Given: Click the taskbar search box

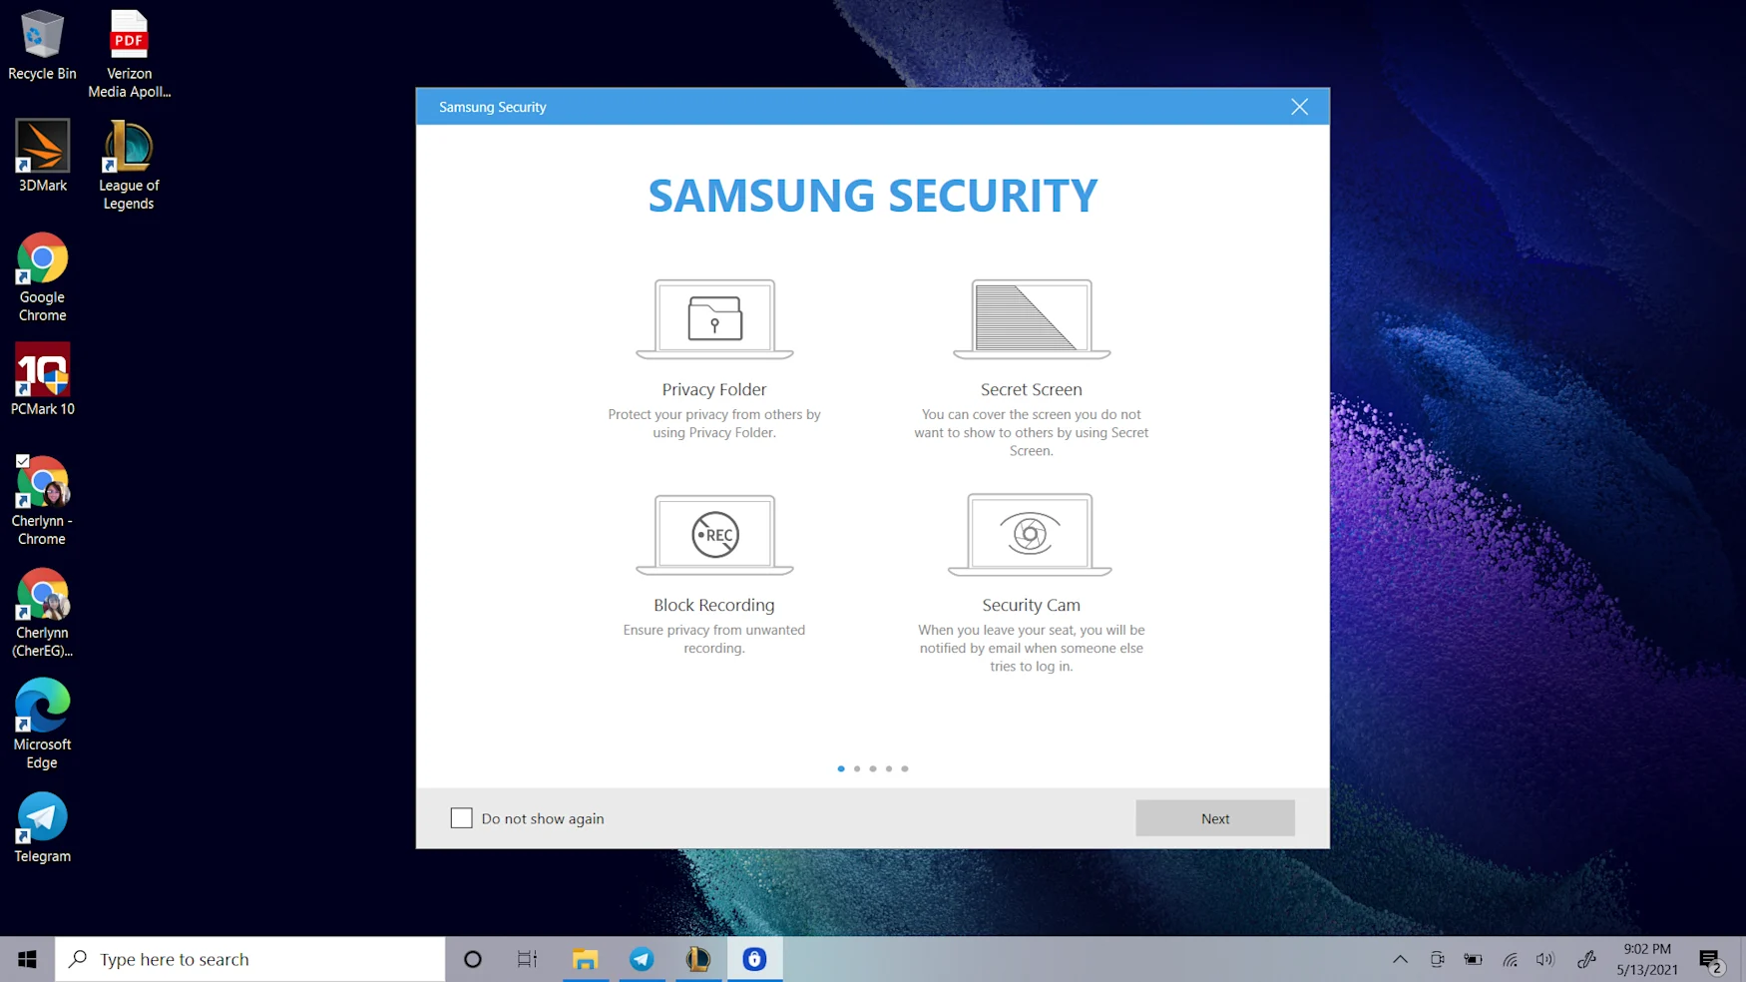Looking at the screenshot, I should (x=249, y=959).
